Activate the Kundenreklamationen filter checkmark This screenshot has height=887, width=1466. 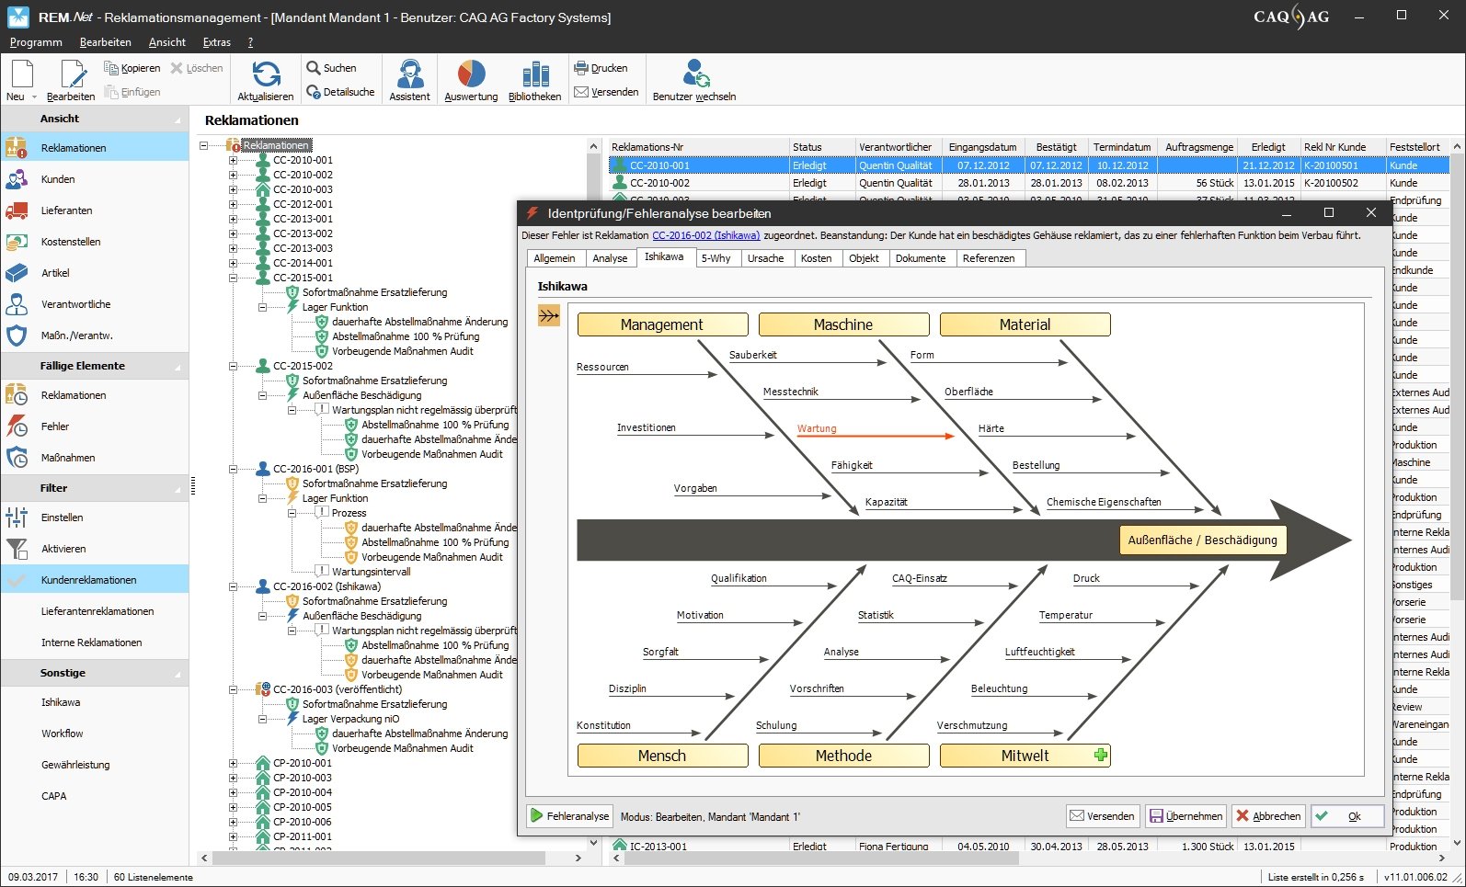pos(17,580)
